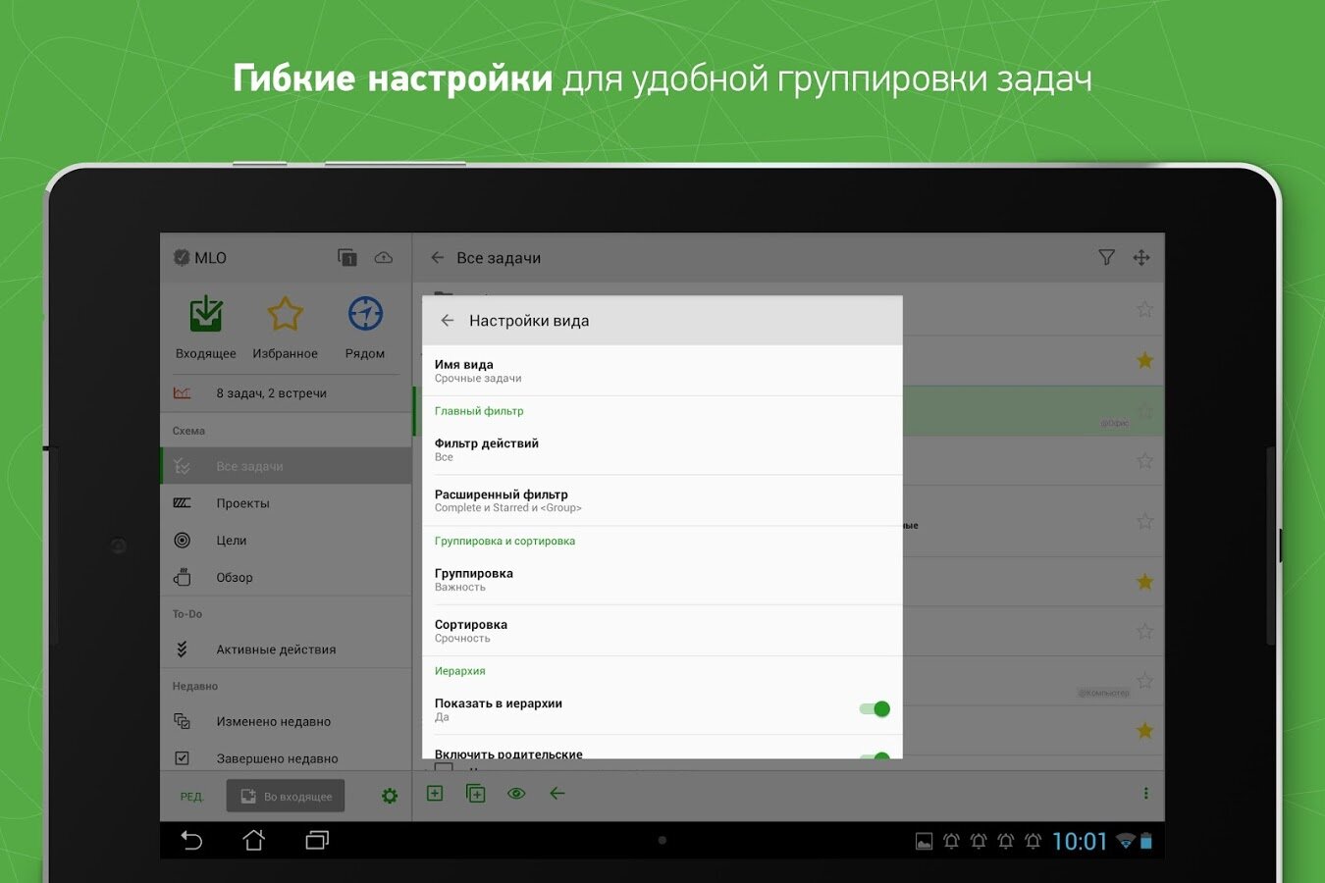The width and height of the screenshot is (1325, 883).
Task: Open settings gear in sidebar footer
Action: (x=390, y=796)
